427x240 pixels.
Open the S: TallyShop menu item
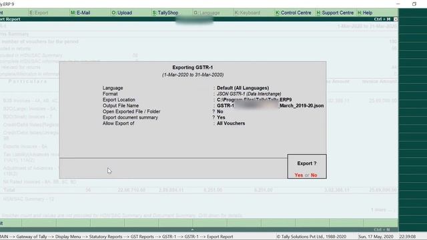pos(165,13)
